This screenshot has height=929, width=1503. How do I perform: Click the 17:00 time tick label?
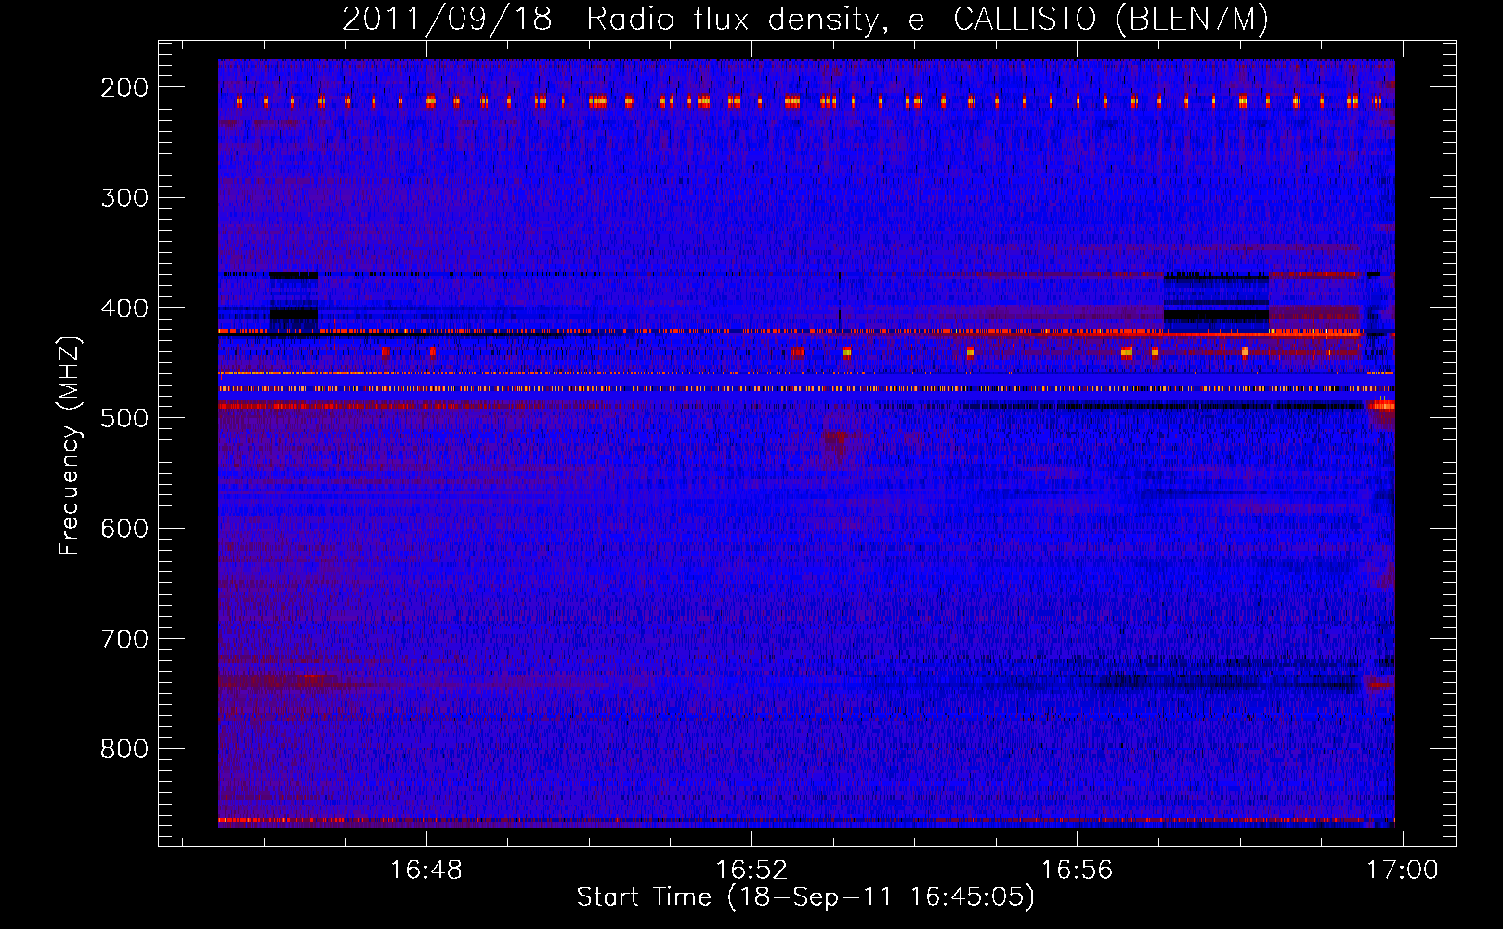point(1402,870)
